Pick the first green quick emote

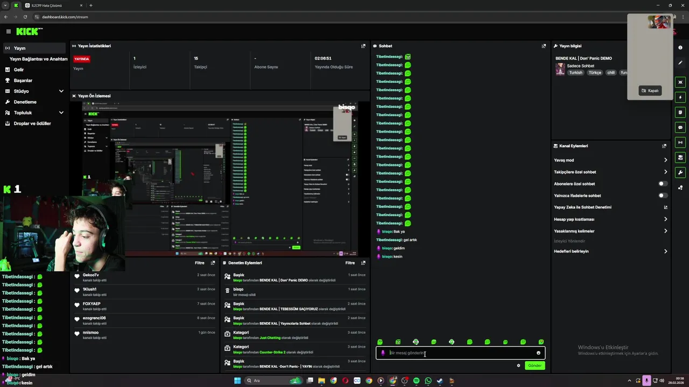click(x=380, y=342)
